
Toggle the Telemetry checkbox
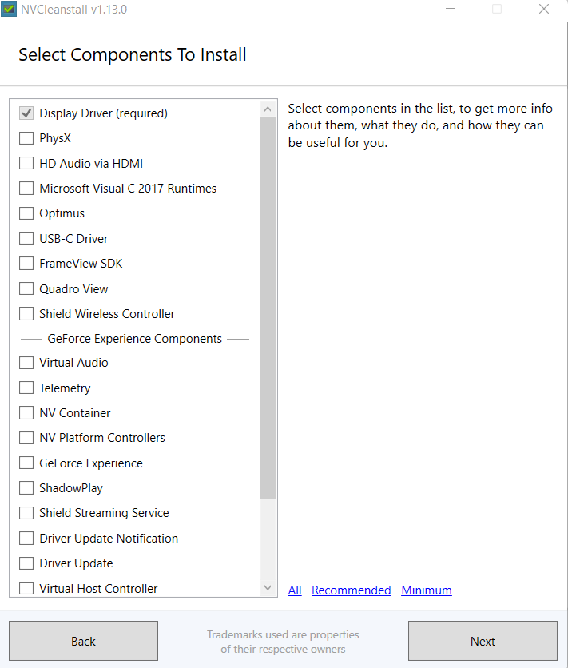[26, 388]
